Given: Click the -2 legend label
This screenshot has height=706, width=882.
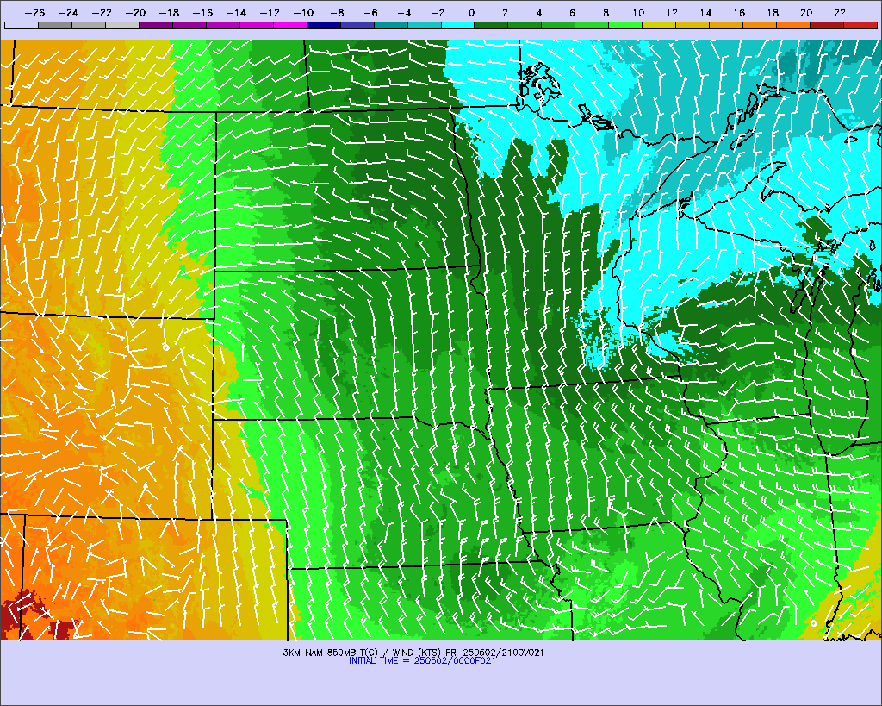Looking at the screenshot, I should [x=438, y=13].
